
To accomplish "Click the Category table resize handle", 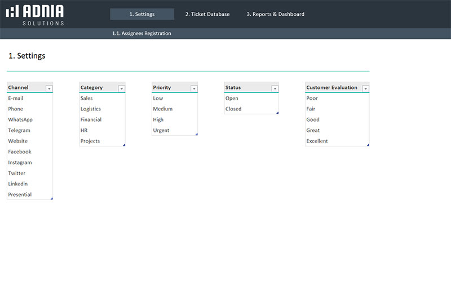I will [x=123, y=145].
